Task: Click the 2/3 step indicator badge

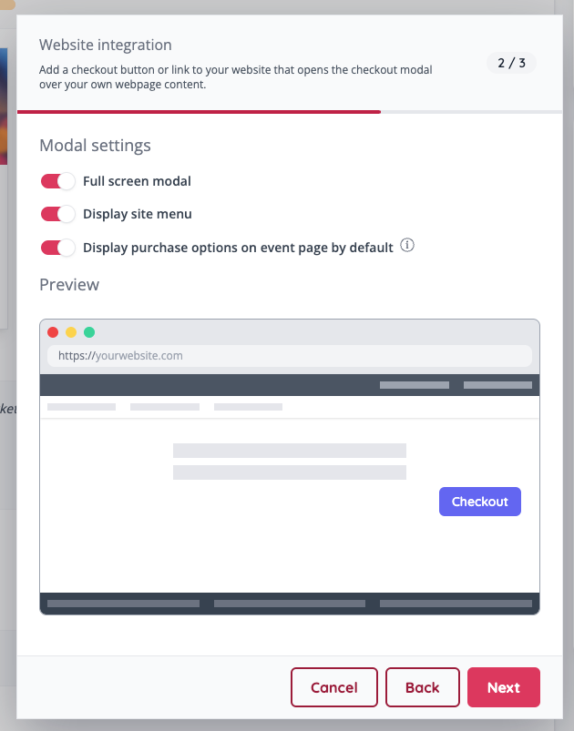Action: [511, 63]
